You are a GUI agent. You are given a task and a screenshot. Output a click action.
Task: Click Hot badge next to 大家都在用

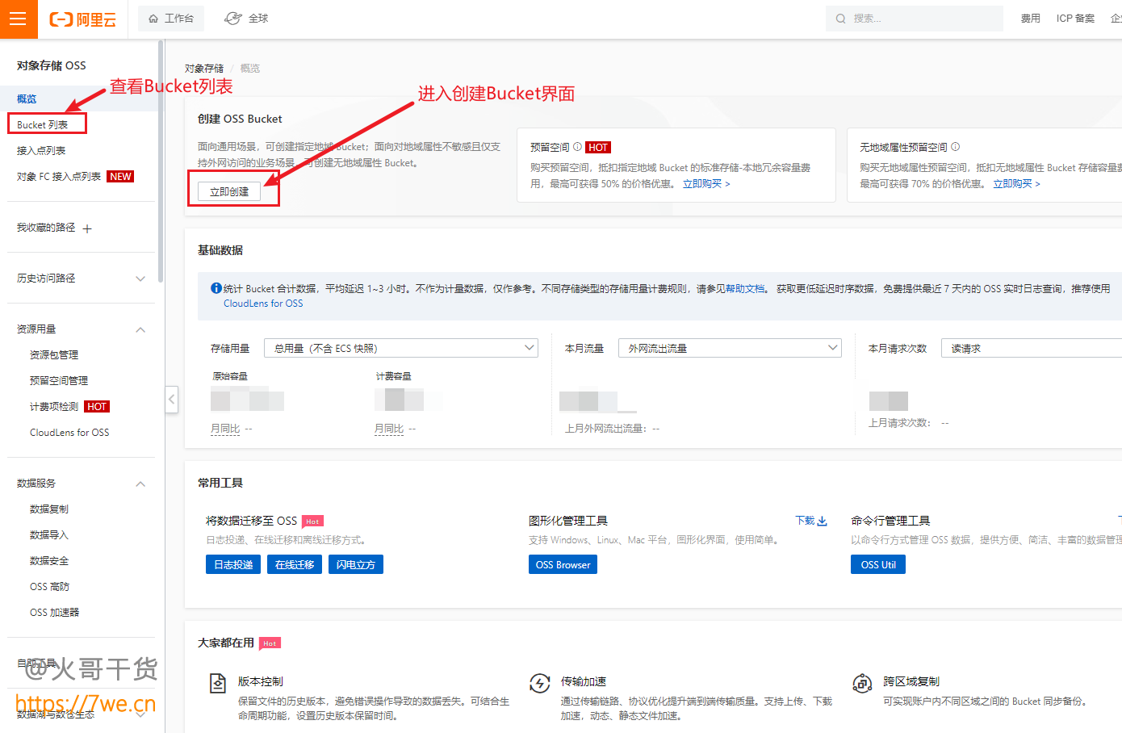point(270,643)
